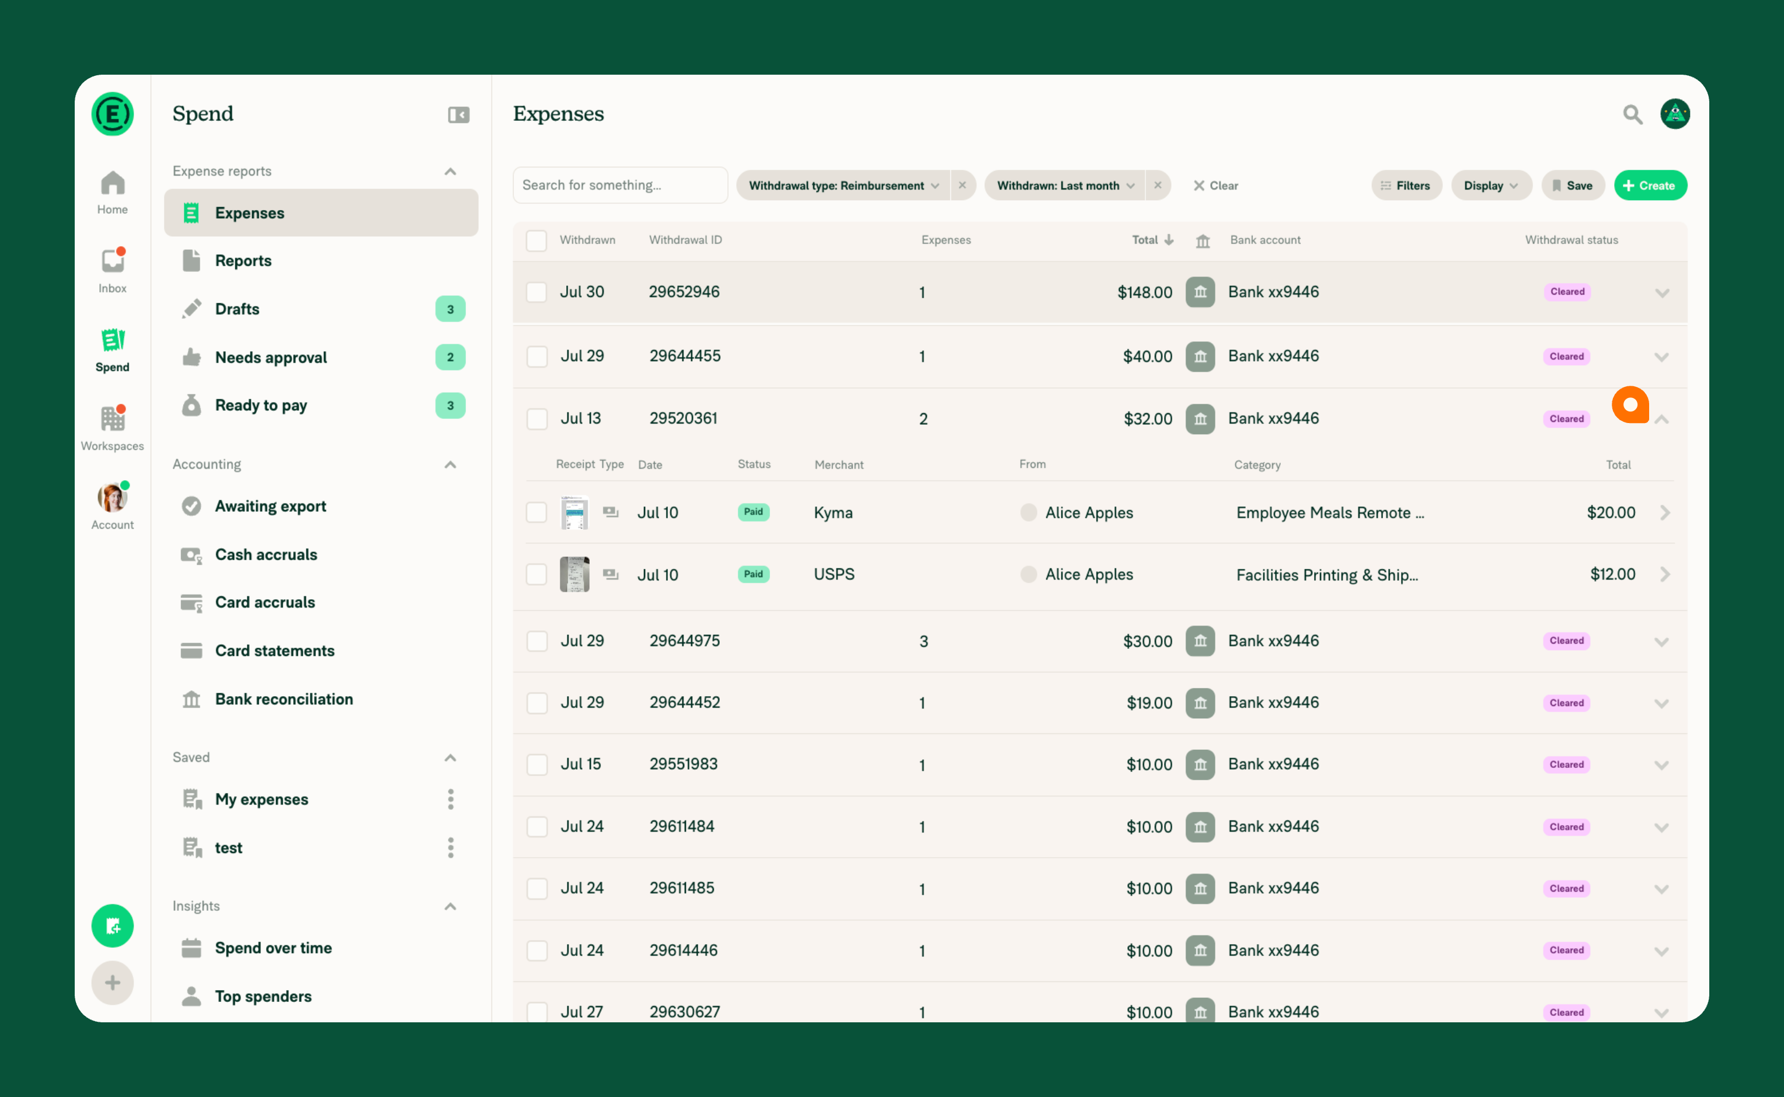
Task: Click the grey plus button at rail bottom
Action: (113, 983)
